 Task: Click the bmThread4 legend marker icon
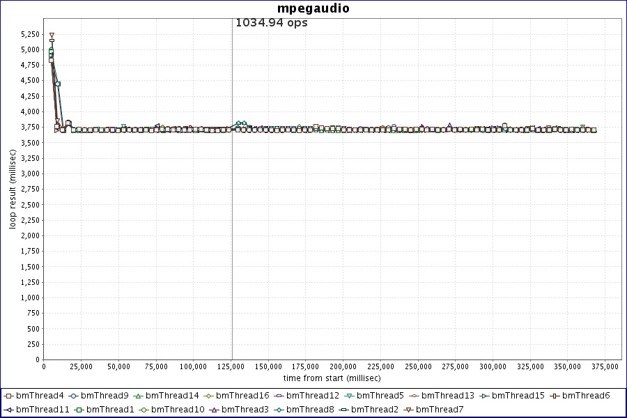pos(9,396)
